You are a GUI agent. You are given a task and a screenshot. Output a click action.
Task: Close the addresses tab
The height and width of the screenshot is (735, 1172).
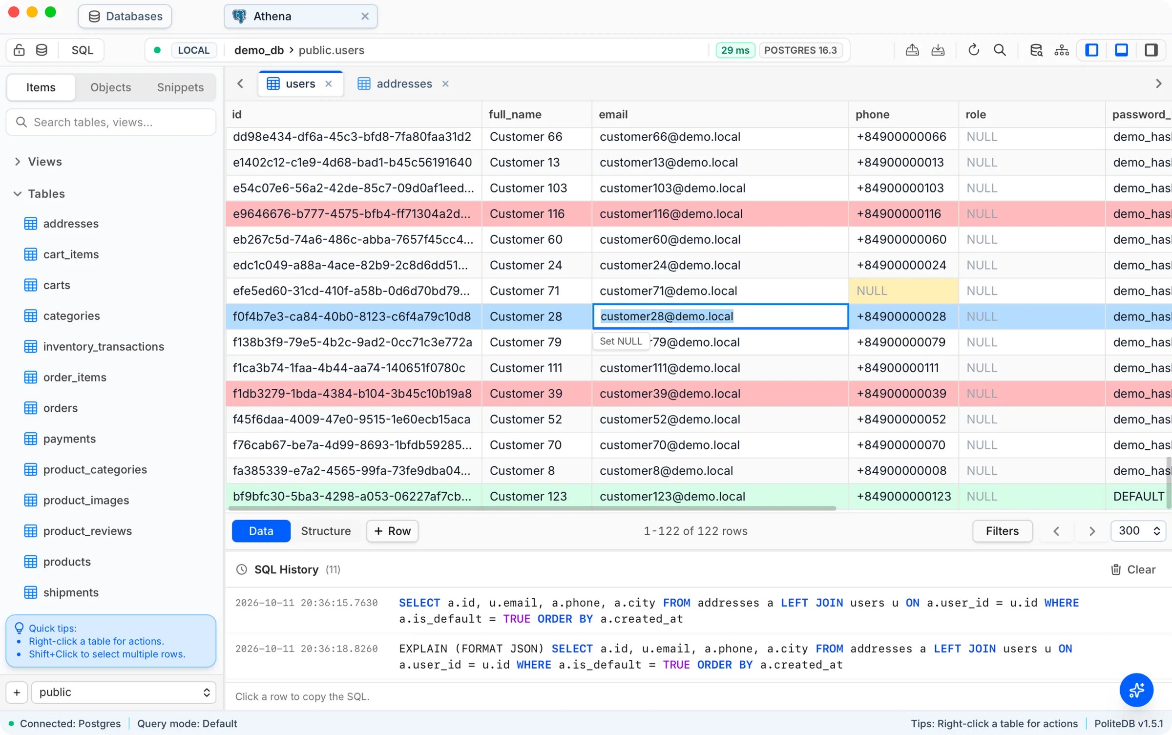445,84
